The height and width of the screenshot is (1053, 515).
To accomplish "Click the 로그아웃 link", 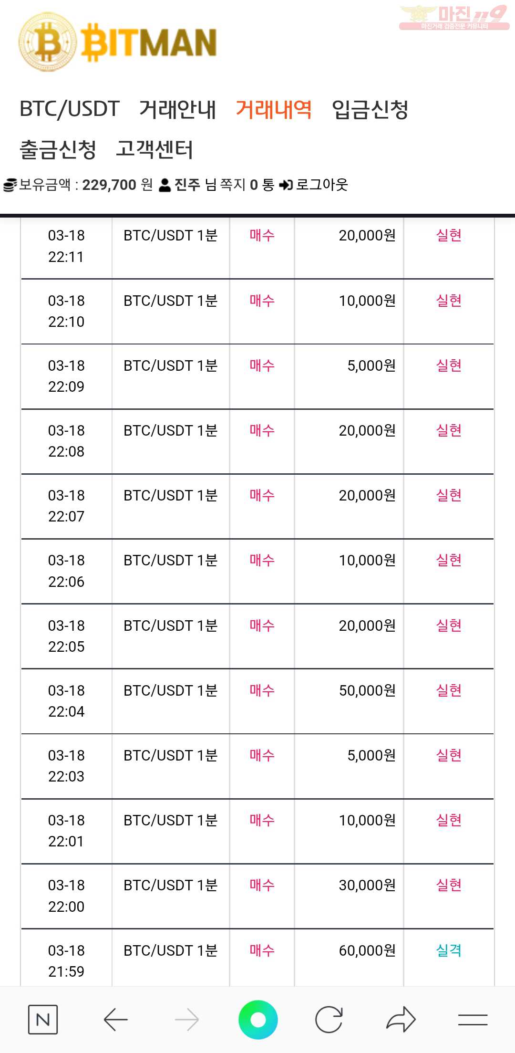I will (314, 185).
